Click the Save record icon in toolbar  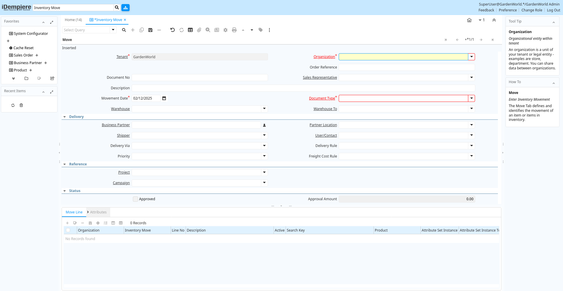click(x=150, y=30)
